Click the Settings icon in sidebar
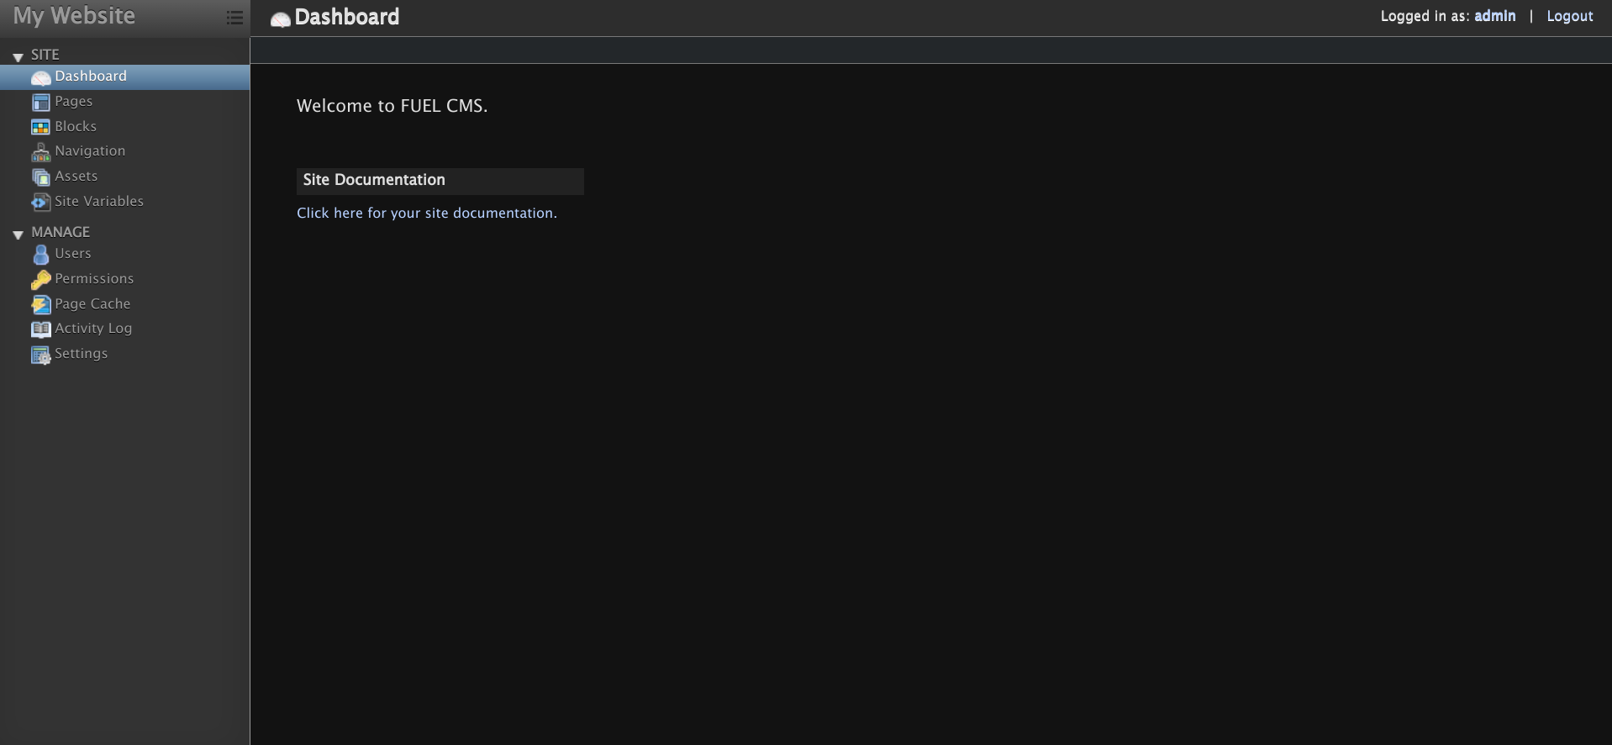 pos(40,355)
